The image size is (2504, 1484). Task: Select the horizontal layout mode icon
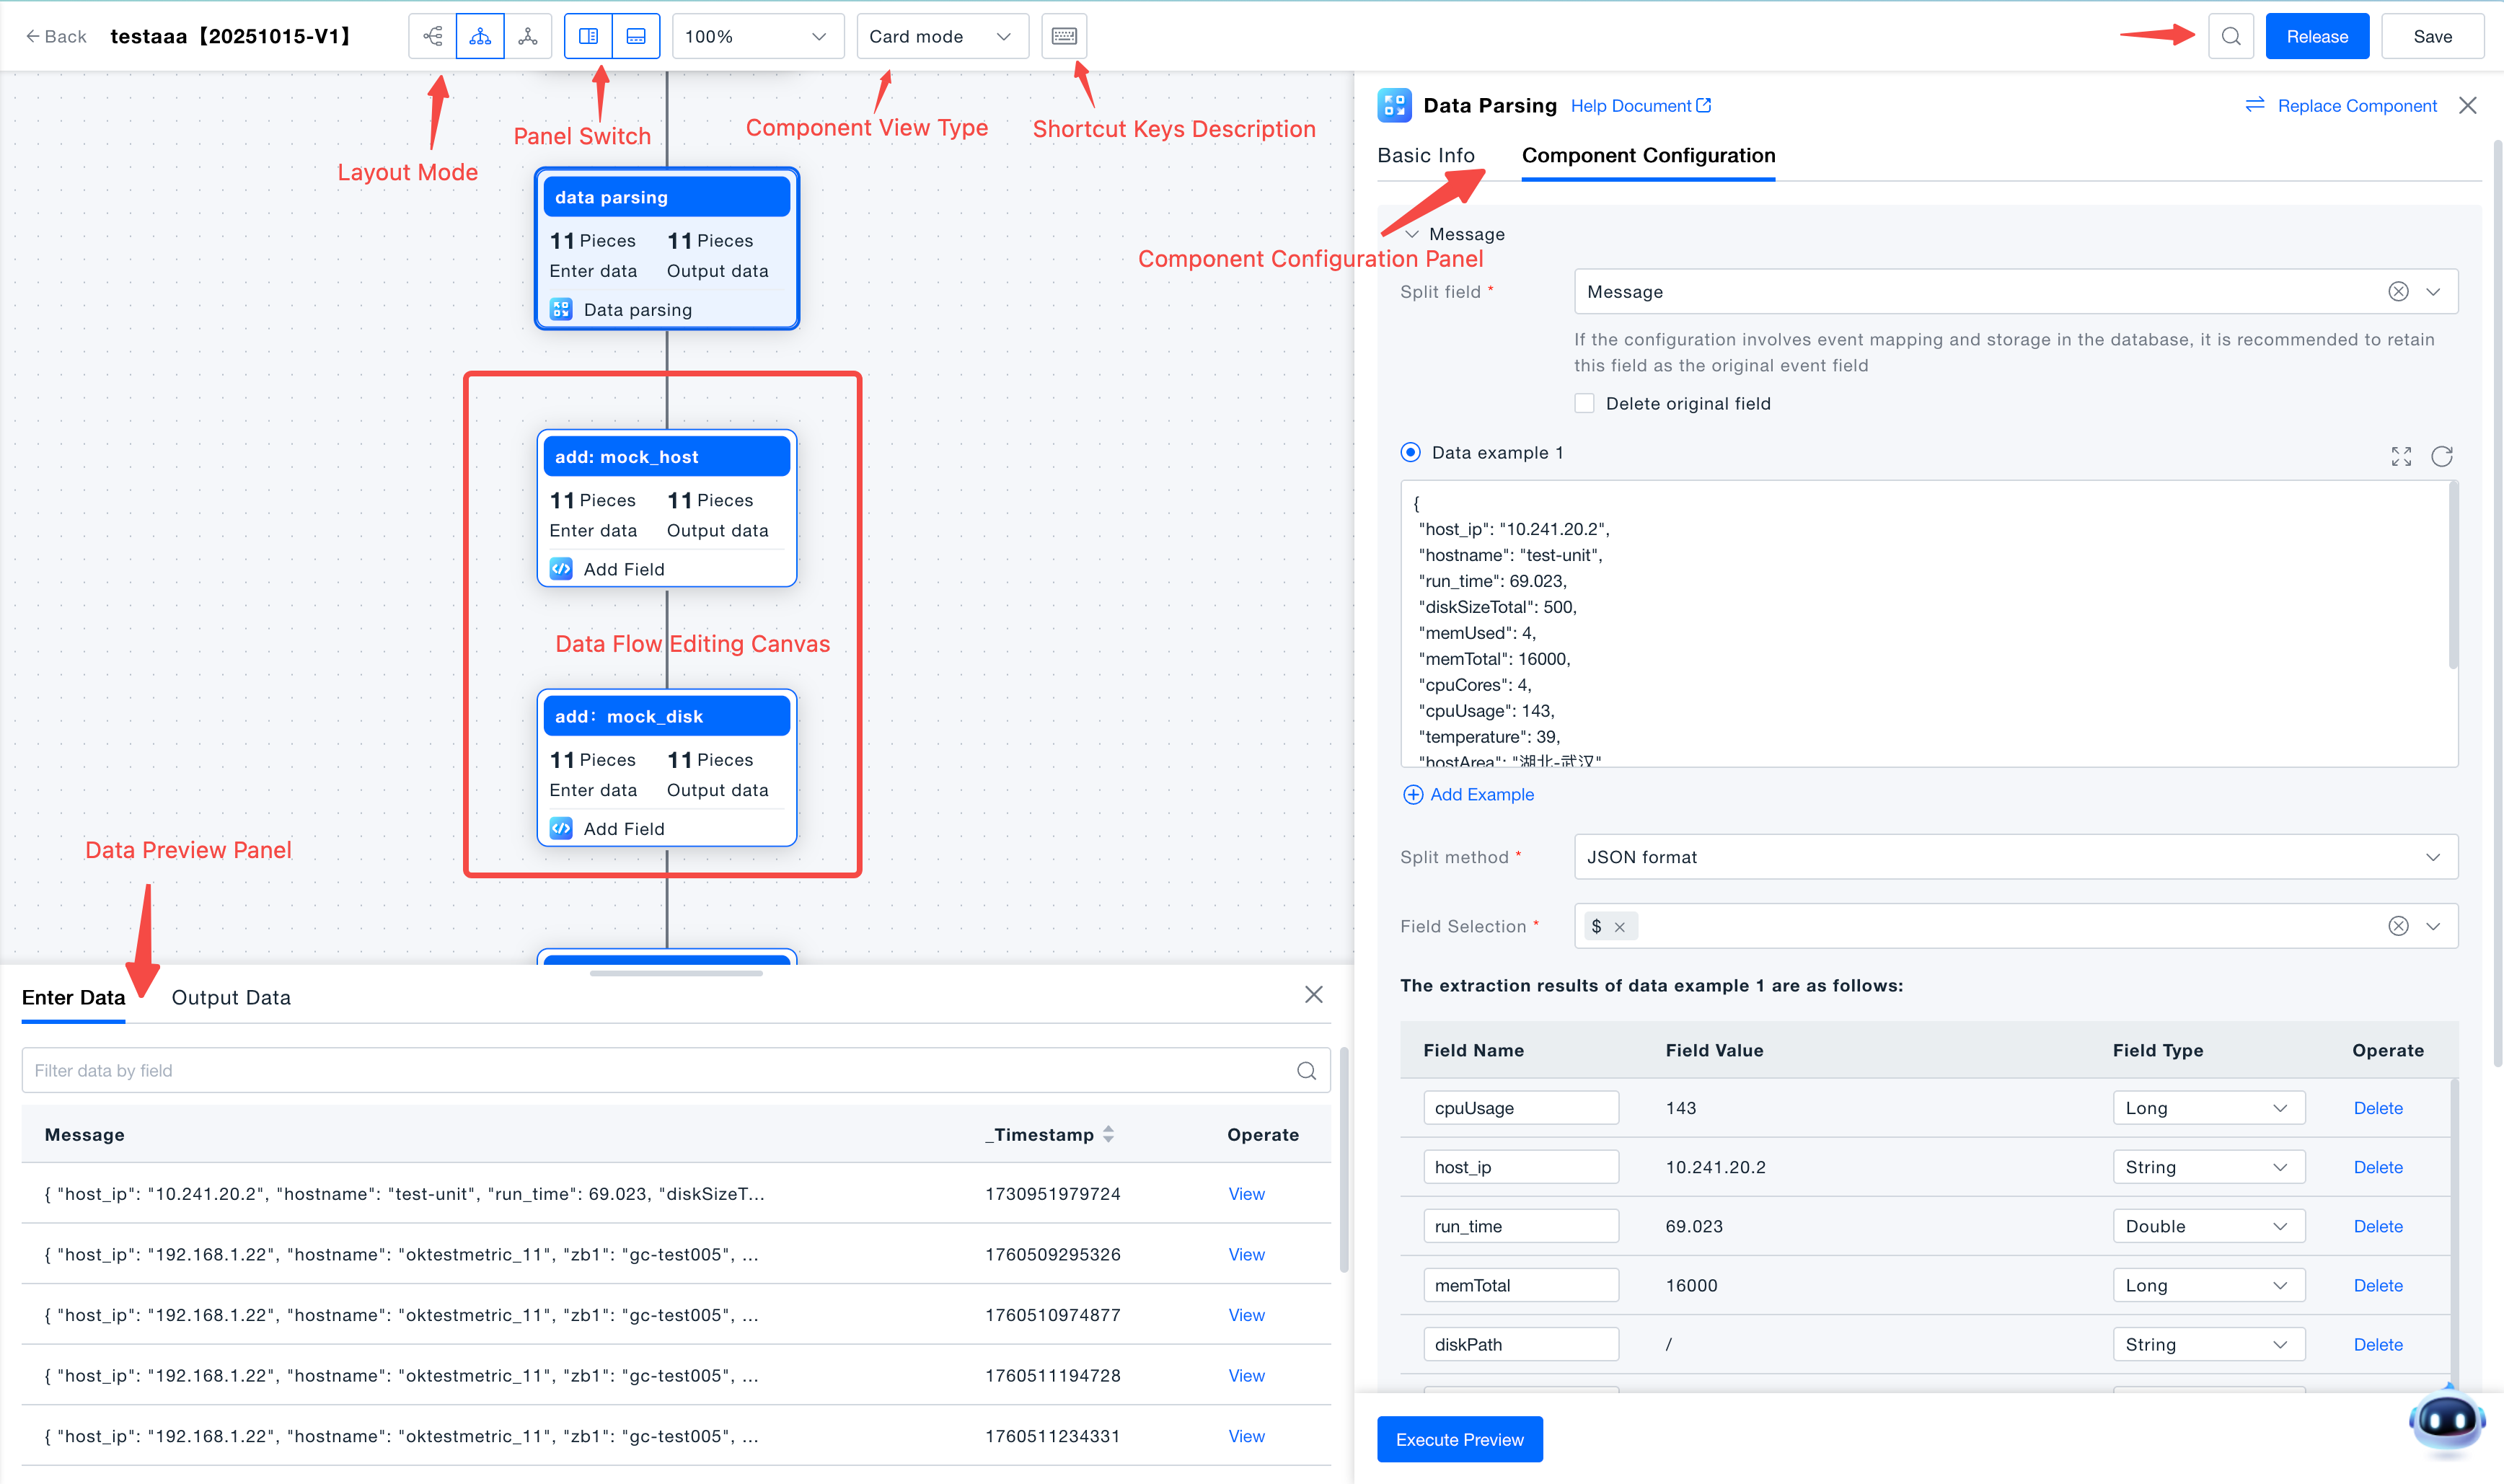point(432,36)
